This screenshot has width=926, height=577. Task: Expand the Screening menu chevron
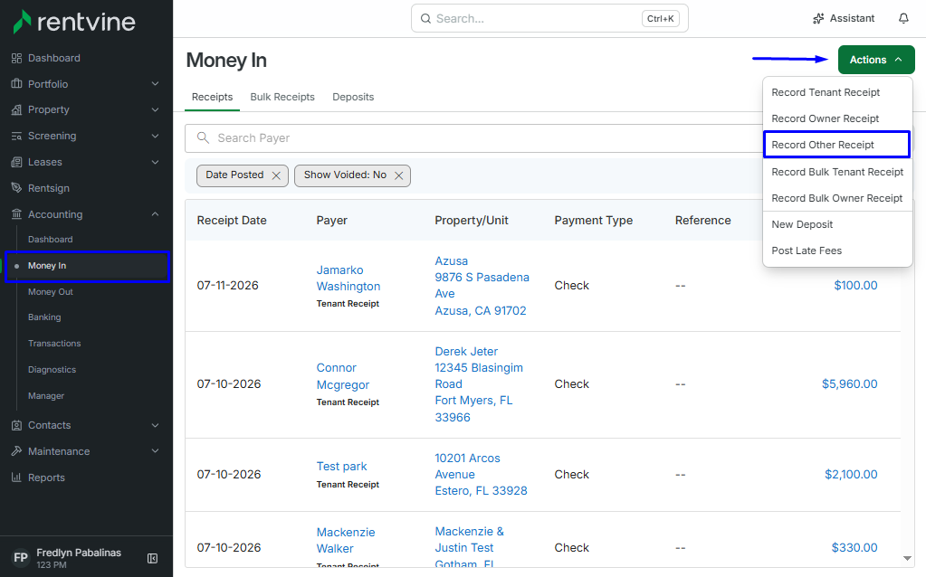point(156,136)
